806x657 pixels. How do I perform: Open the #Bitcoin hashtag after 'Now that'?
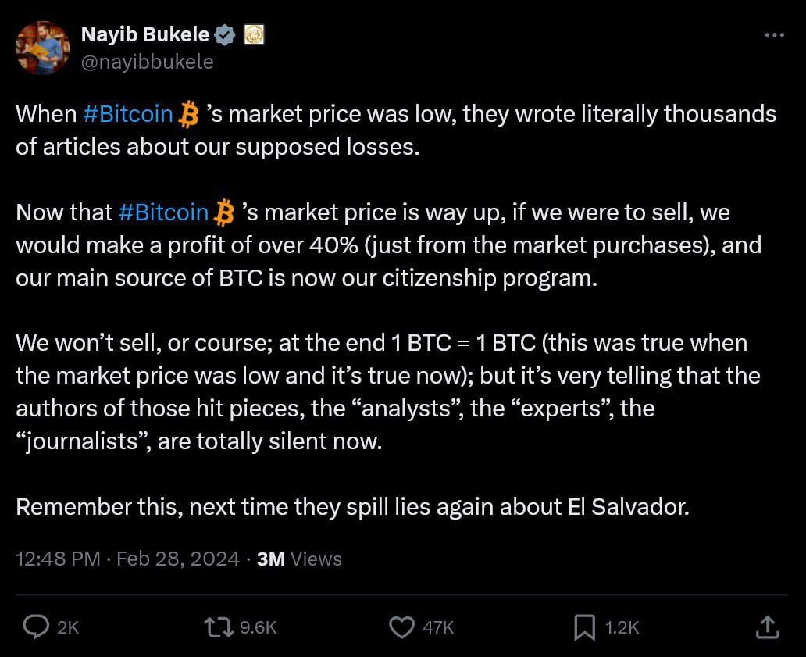[x=163, y=212]
